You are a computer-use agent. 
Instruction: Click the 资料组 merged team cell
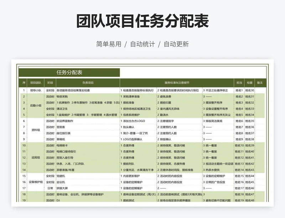[36, 130]
